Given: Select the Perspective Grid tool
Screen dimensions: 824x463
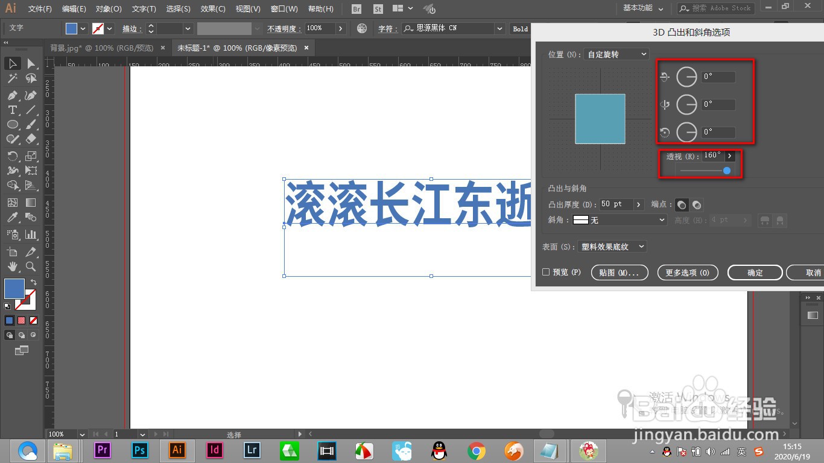Looking at the screenshot, I should (x=31, y=185).
